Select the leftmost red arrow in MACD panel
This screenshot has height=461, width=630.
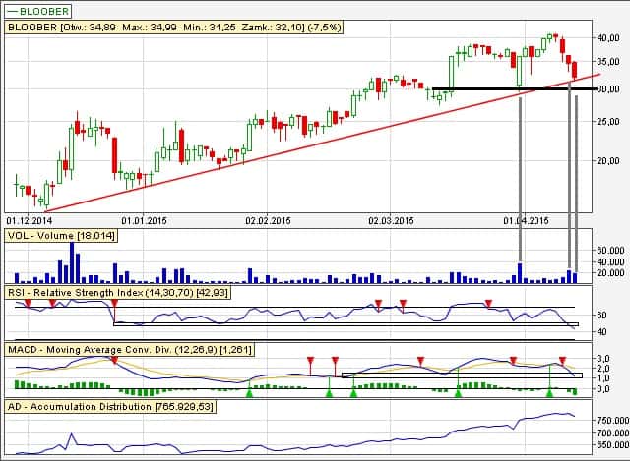[x=114, y=361]
